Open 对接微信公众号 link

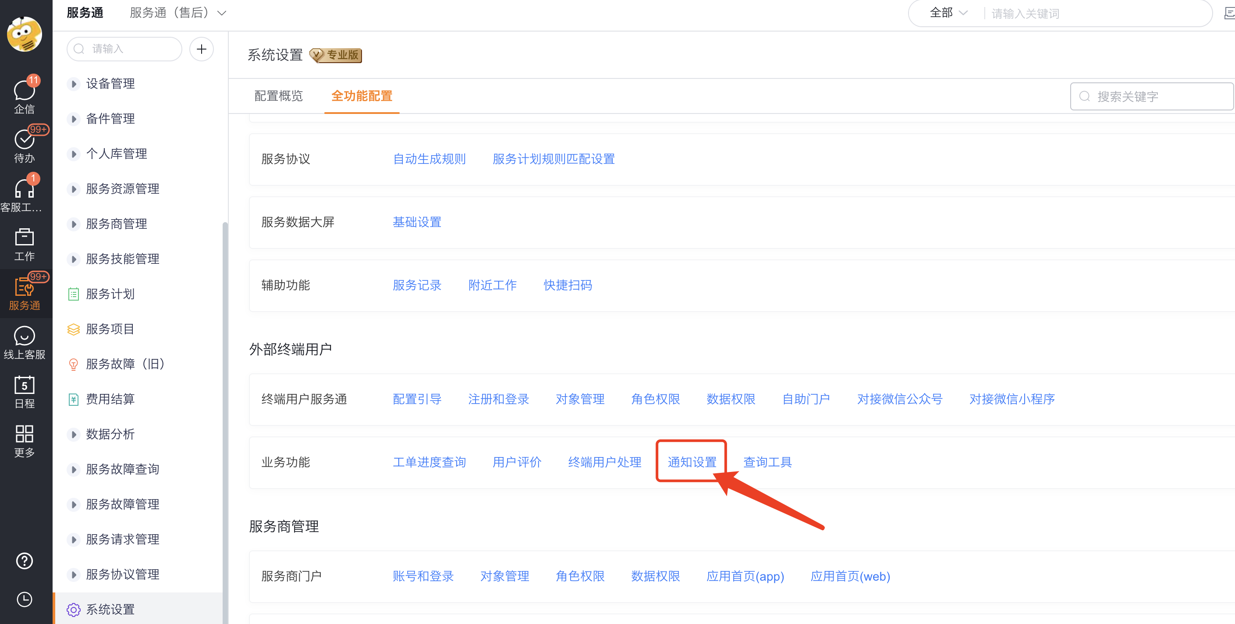[899, 399]
